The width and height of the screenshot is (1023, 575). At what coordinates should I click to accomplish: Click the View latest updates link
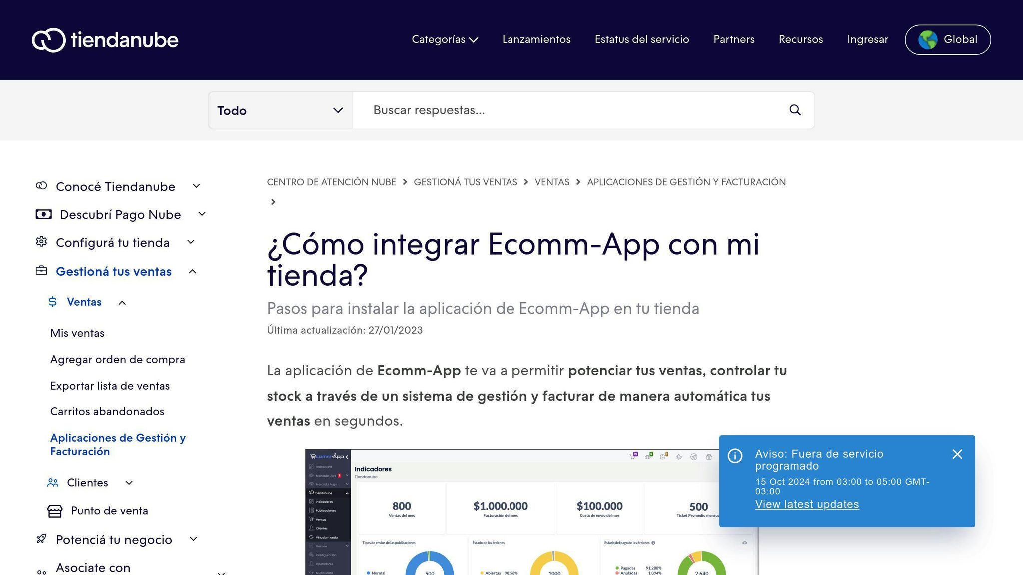click(x=807, y=504)
